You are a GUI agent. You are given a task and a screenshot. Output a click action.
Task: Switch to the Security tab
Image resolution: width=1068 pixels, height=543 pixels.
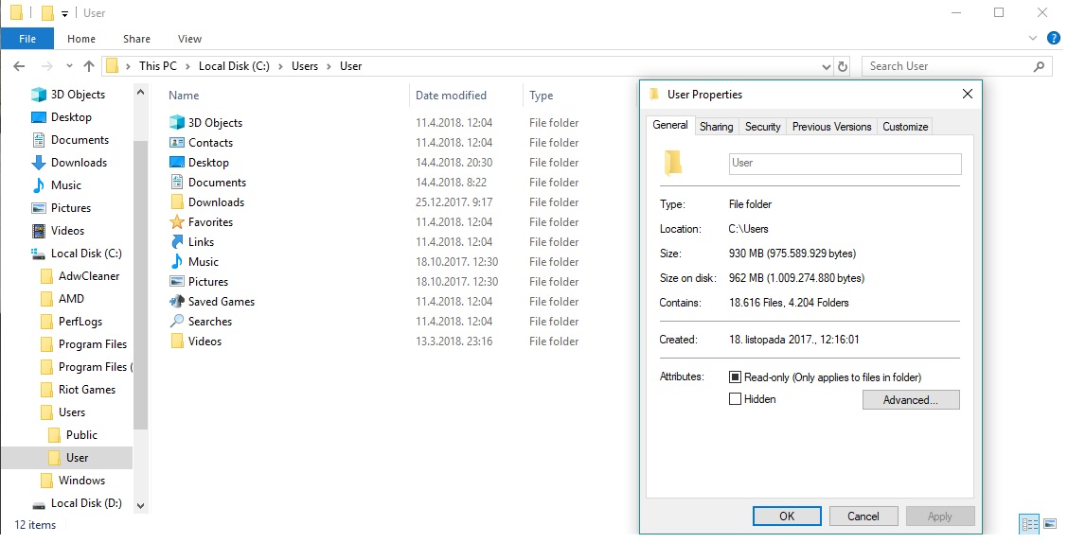coord(762,127)
